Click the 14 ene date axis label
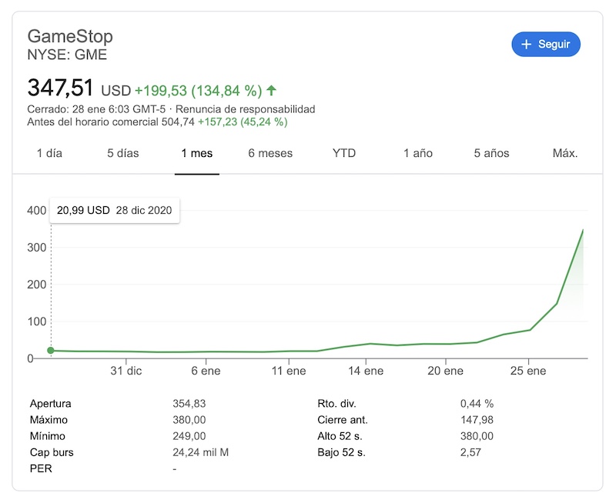This screenshot has width=616, height=503. [366, 371]
